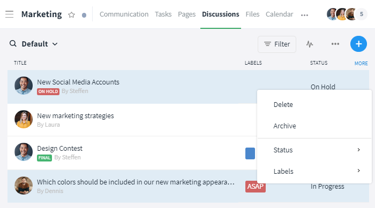Click the blue label swatch on Design Contest

[250, 153]
